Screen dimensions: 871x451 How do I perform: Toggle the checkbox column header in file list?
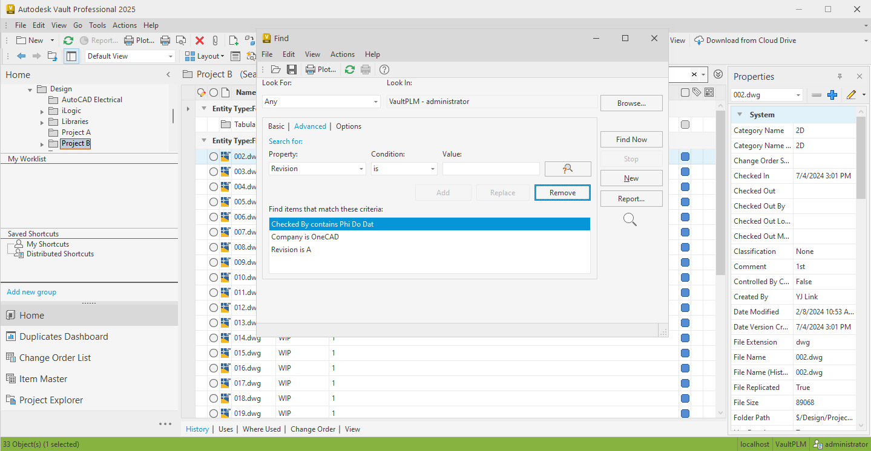tap(685, 92)
